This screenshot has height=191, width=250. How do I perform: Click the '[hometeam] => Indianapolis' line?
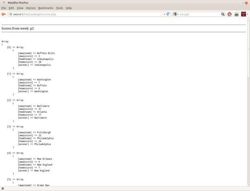pos(36,59)
